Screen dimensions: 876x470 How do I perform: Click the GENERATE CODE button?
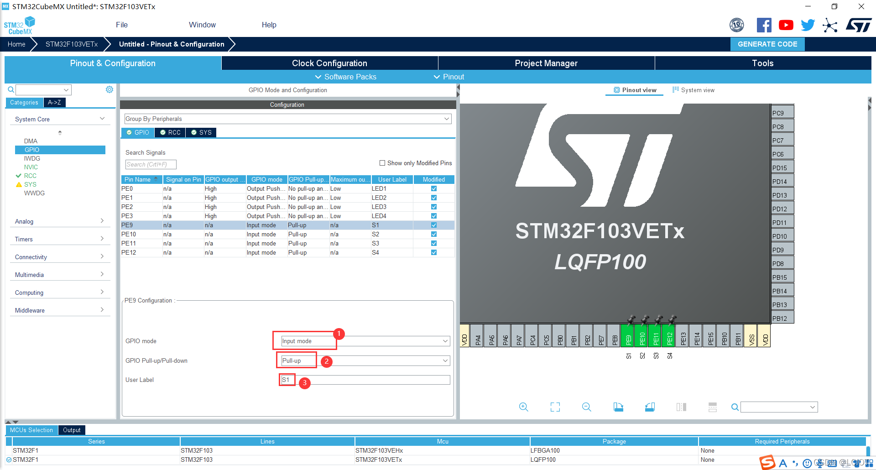[x=767, y=44]
